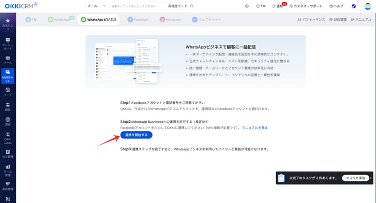Viewport: 376px width, 203px height.
Task: Open TM in the top header
Action: coord(261,6)
